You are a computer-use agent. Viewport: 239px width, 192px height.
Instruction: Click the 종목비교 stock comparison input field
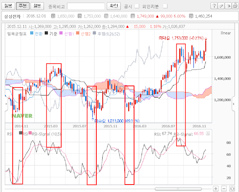coord(86,6)
